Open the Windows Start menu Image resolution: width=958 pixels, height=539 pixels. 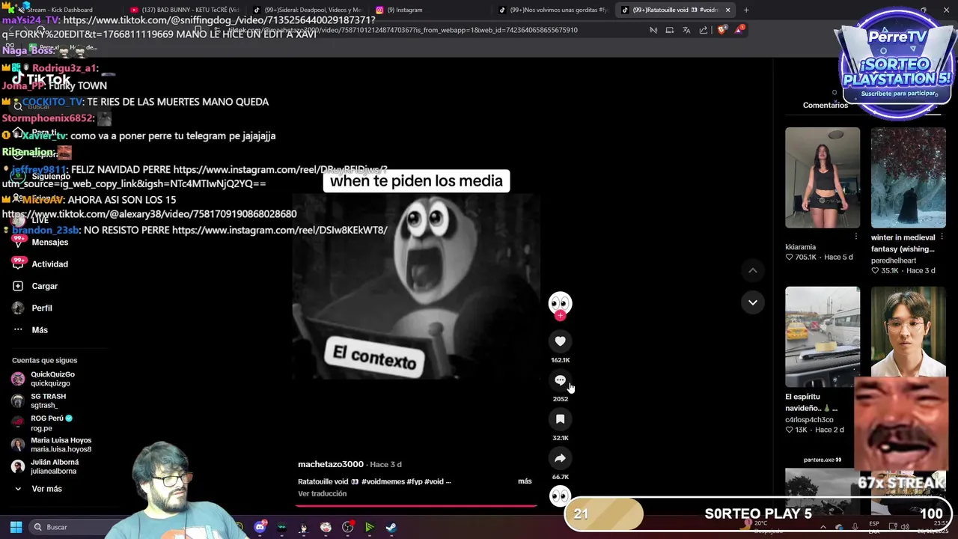(x=16, y=527)
